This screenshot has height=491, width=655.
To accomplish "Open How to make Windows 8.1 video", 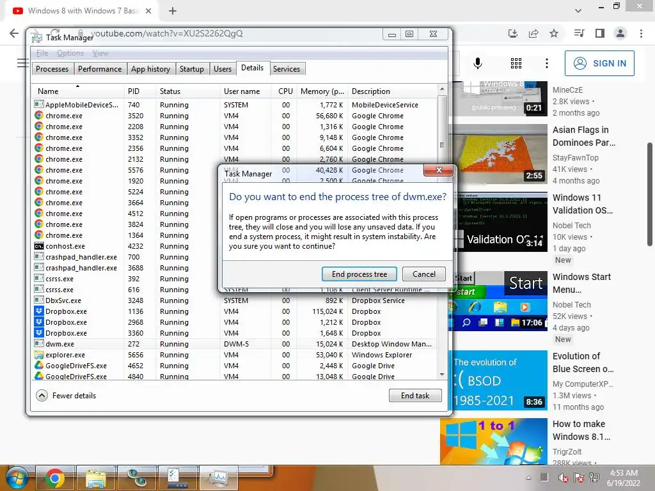I will tap(581, 430).
